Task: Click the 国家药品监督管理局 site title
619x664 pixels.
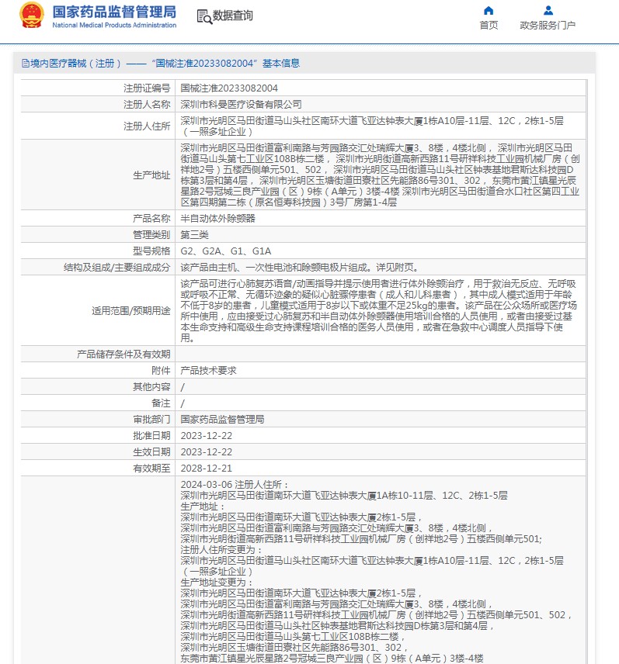Action: [114, 12]
